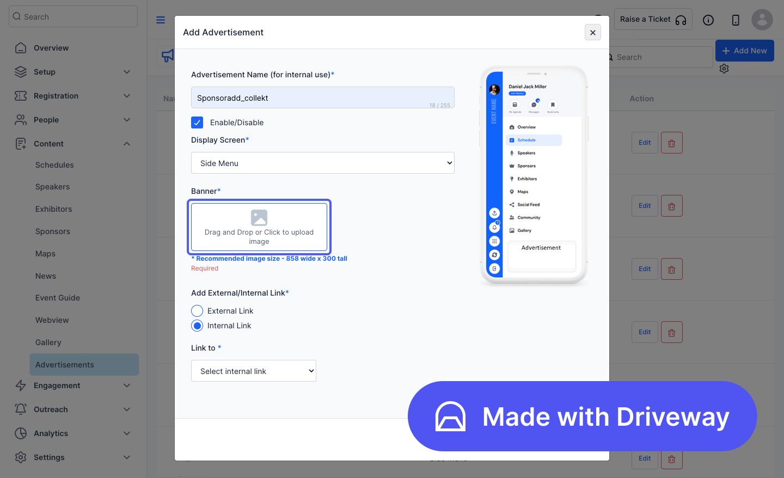Expand the Setup sidebar section
The height and width of the screenshot is (478, 784).
(x=127, y=72)
